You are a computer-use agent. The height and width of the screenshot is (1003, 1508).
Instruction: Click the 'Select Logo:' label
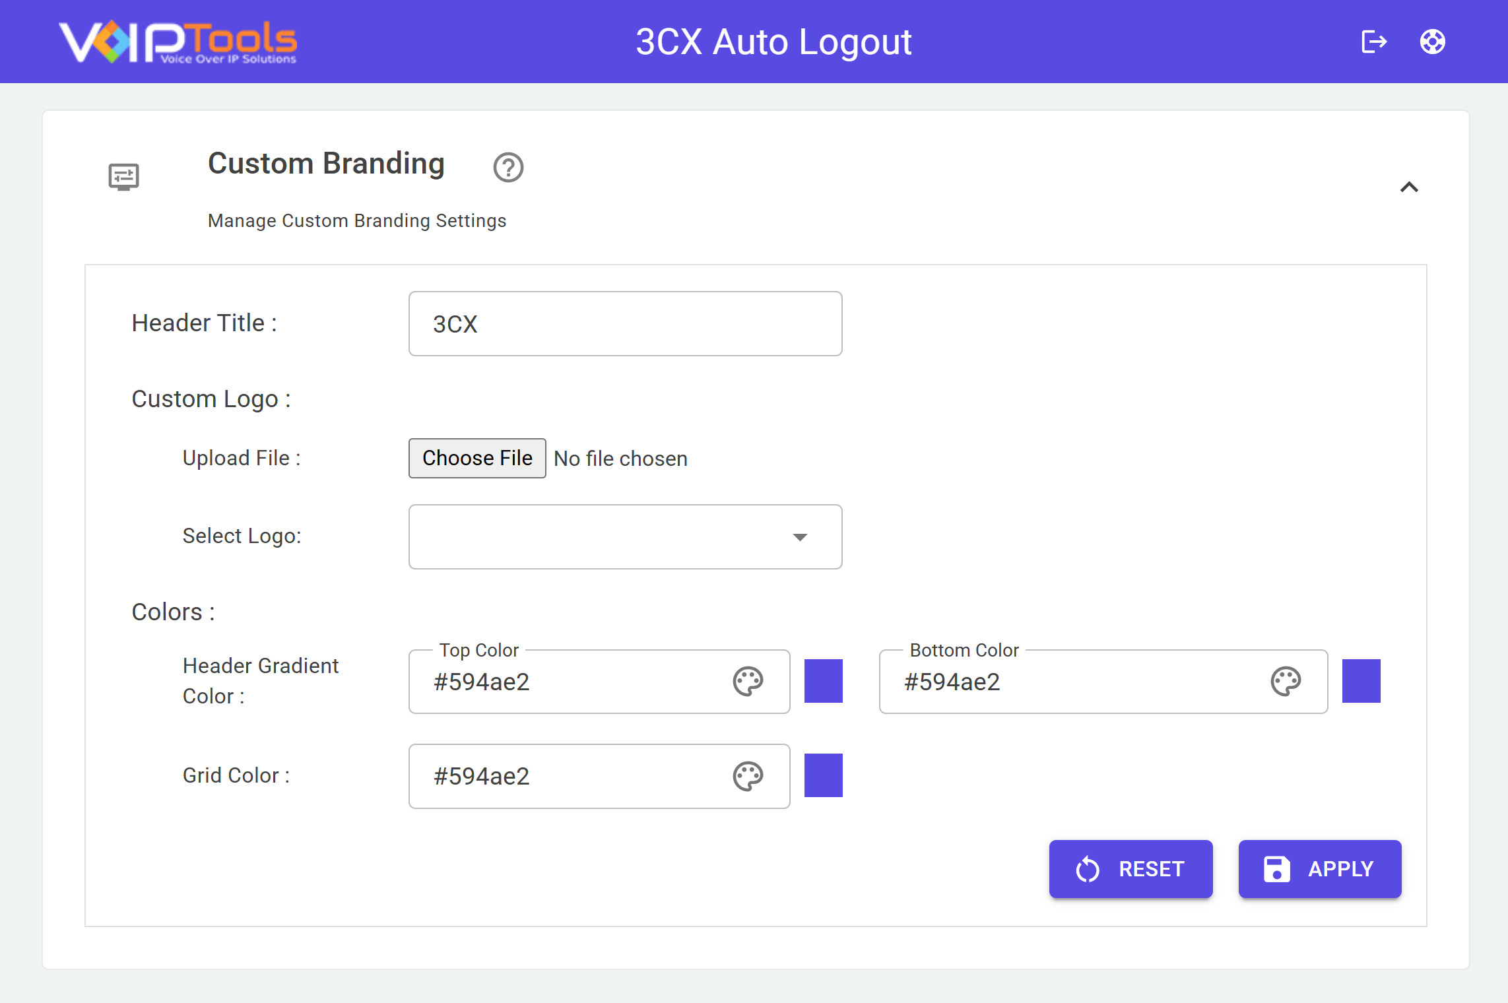tap(242, 536)
